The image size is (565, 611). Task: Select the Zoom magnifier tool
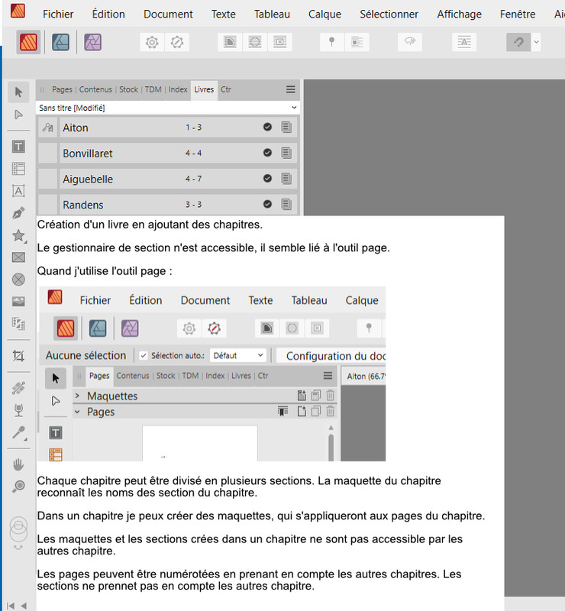[18, 487]
